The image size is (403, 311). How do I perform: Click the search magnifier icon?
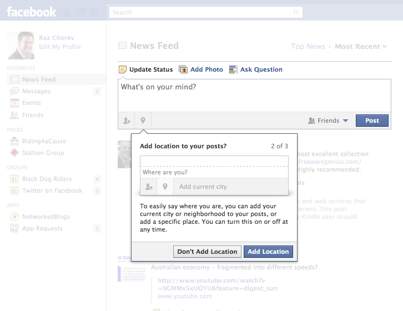297,12
